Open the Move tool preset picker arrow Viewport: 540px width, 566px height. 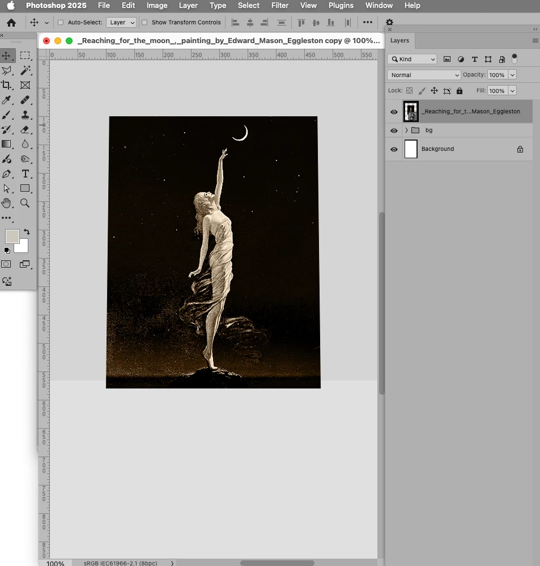[46, 23]
